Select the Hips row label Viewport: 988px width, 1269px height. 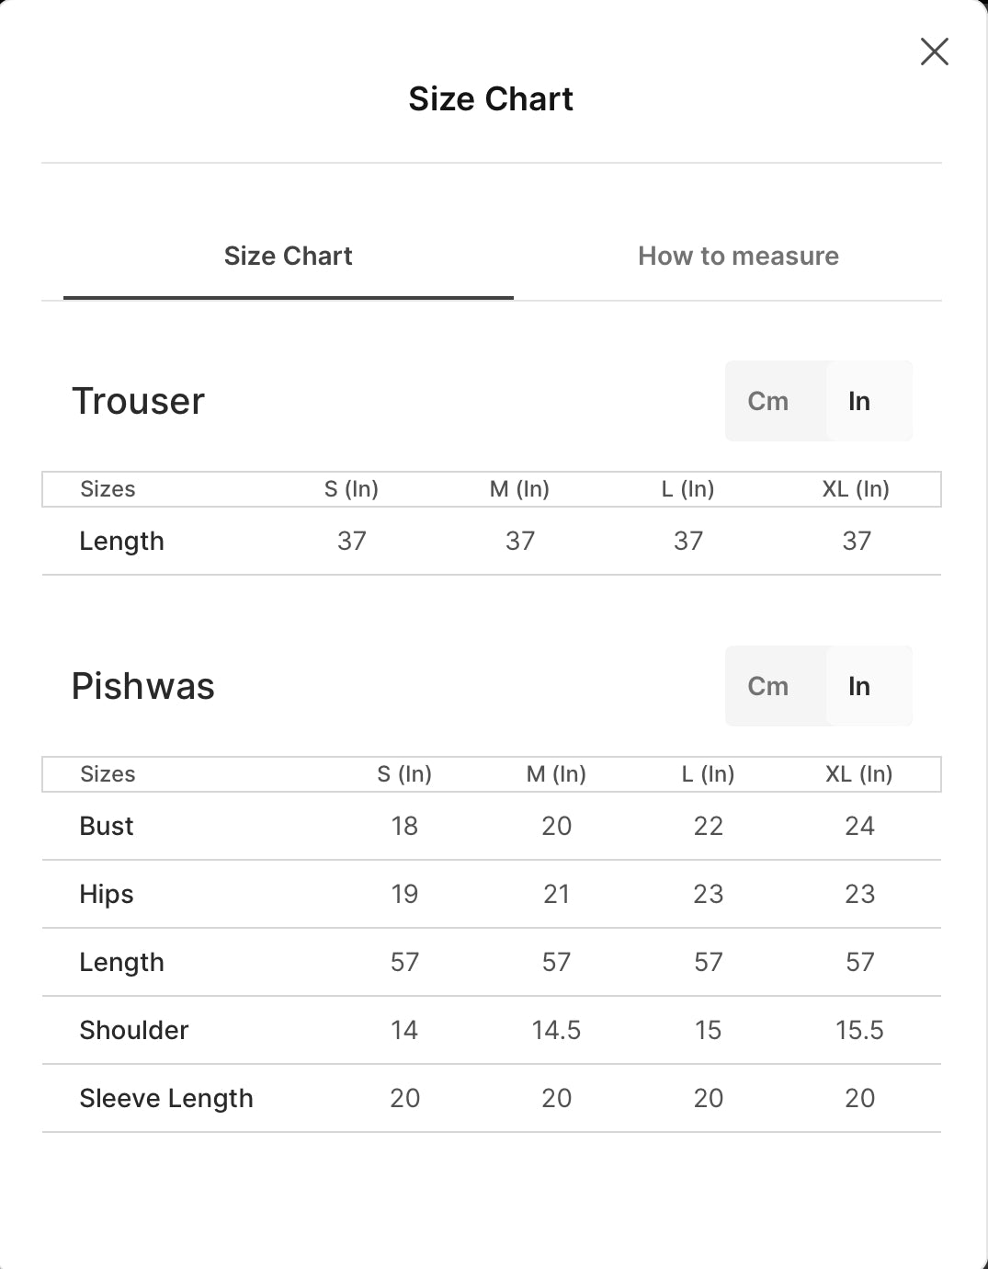click(107, 894)
